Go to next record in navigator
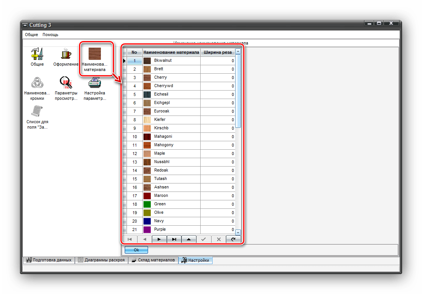Viewport: 422px width, 294px height. [159, 239]
